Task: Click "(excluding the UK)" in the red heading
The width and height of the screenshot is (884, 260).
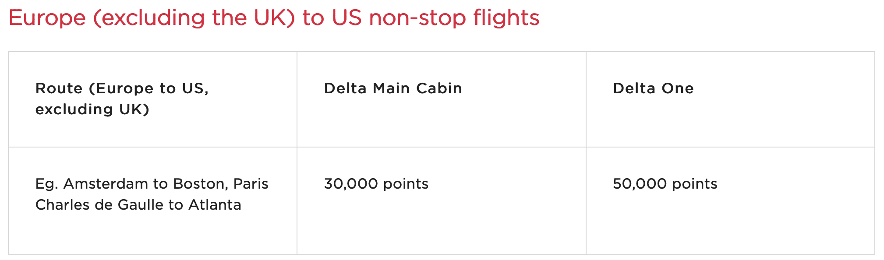Action: coord(194,18)
